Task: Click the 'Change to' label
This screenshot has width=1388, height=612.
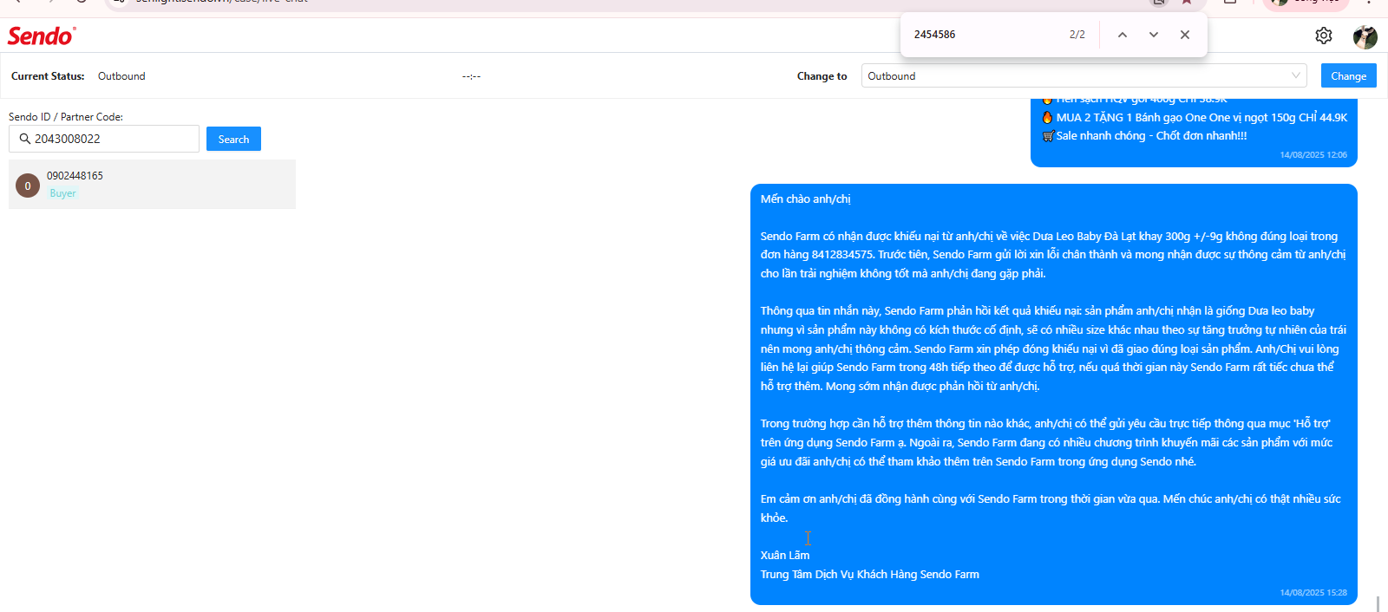Action: coord(822,76)
